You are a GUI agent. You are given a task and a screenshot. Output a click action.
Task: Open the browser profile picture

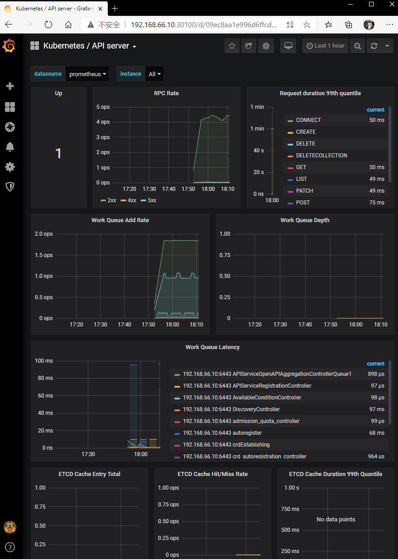click(369, 24)
